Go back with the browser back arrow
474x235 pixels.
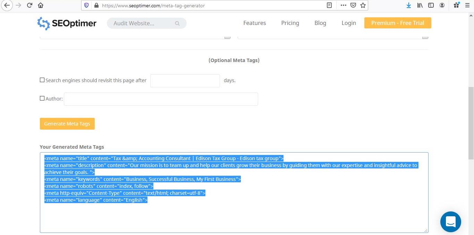coord(7,5)
